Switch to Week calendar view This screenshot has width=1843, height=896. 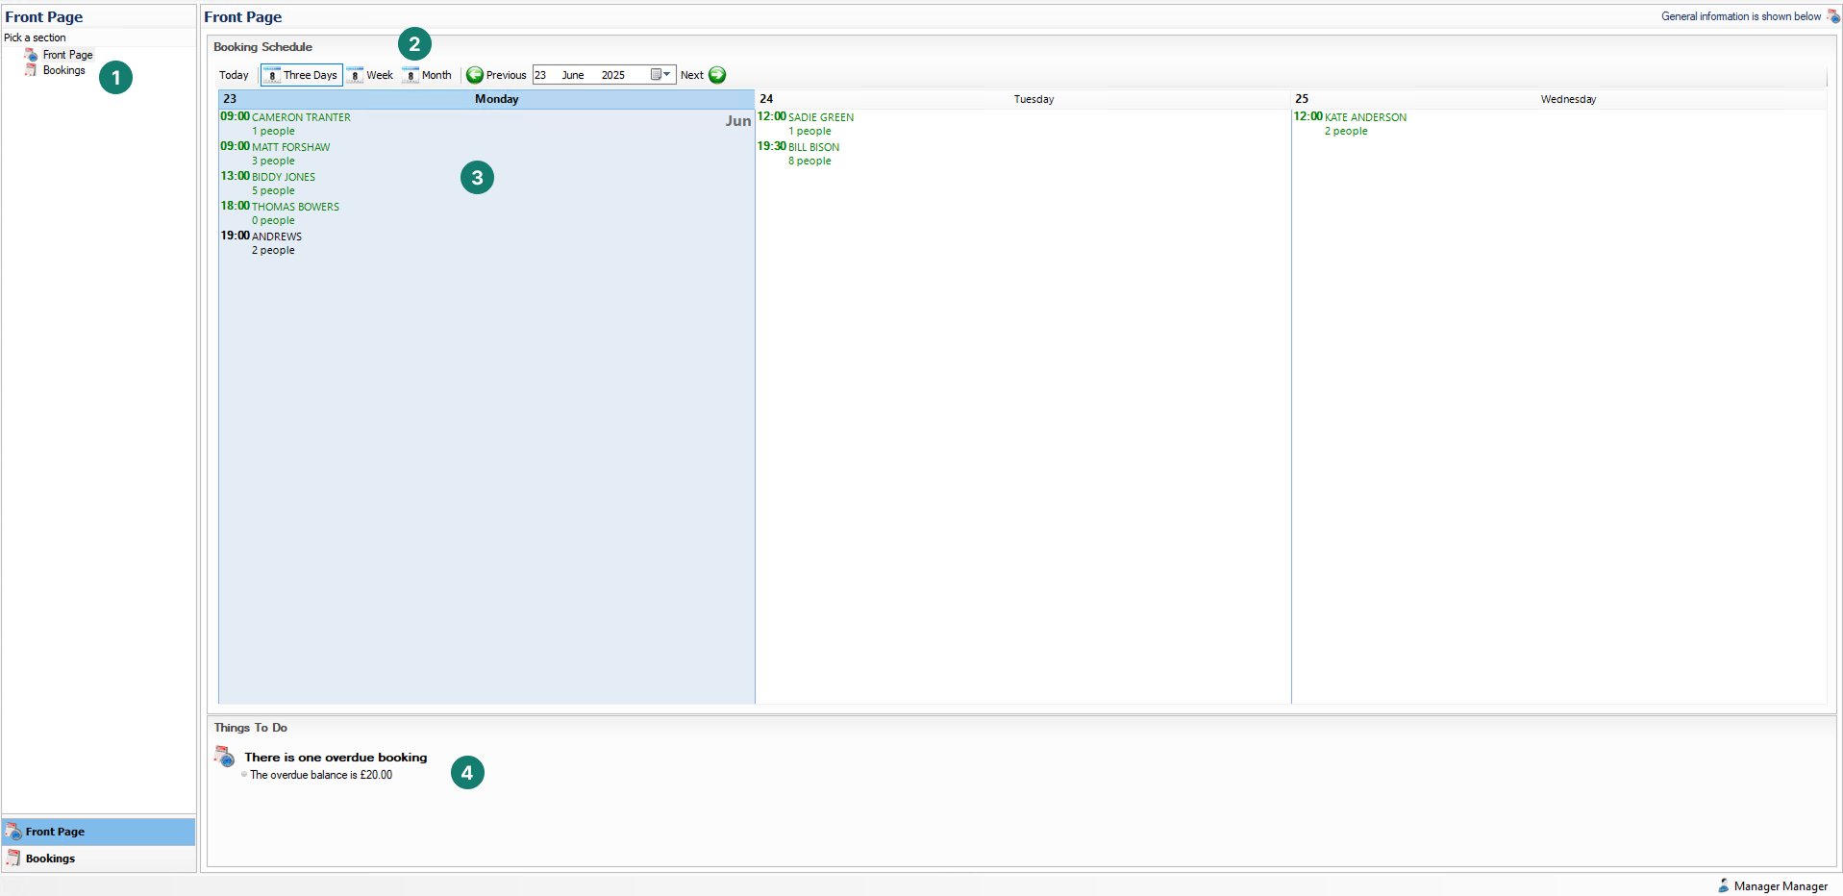tap(370, 75)
